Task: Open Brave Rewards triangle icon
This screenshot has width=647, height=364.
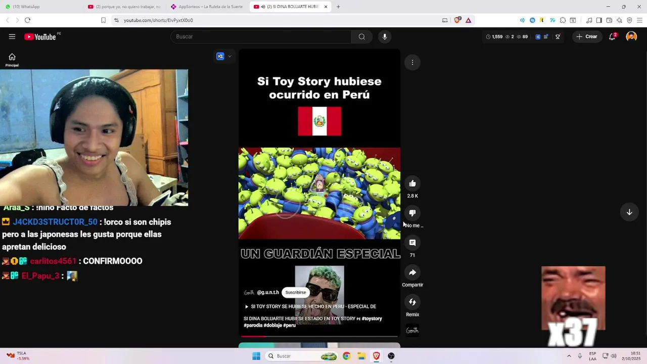Action: pyautogui.click(x=469, y=20)
